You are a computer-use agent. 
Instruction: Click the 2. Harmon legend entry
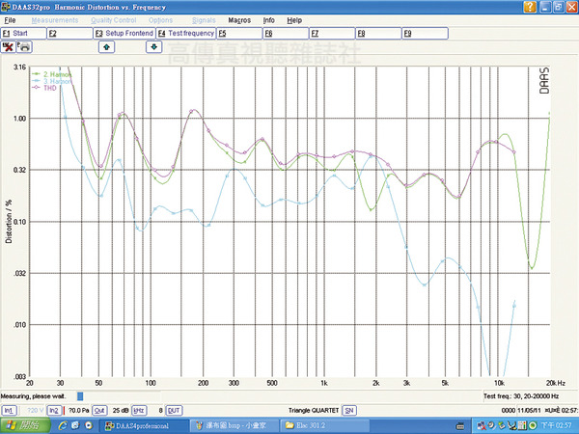tap(52, 74)
